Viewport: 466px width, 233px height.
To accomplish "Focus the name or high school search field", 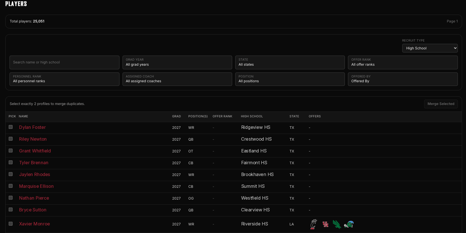I will 64,62.
